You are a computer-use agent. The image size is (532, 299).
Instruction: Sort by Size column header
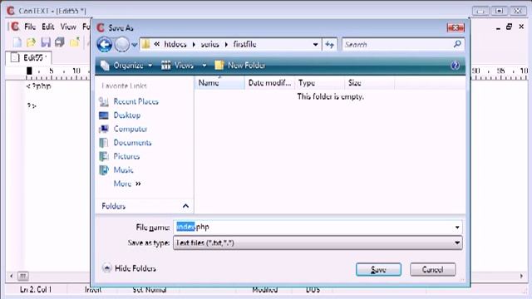point(369,83)
